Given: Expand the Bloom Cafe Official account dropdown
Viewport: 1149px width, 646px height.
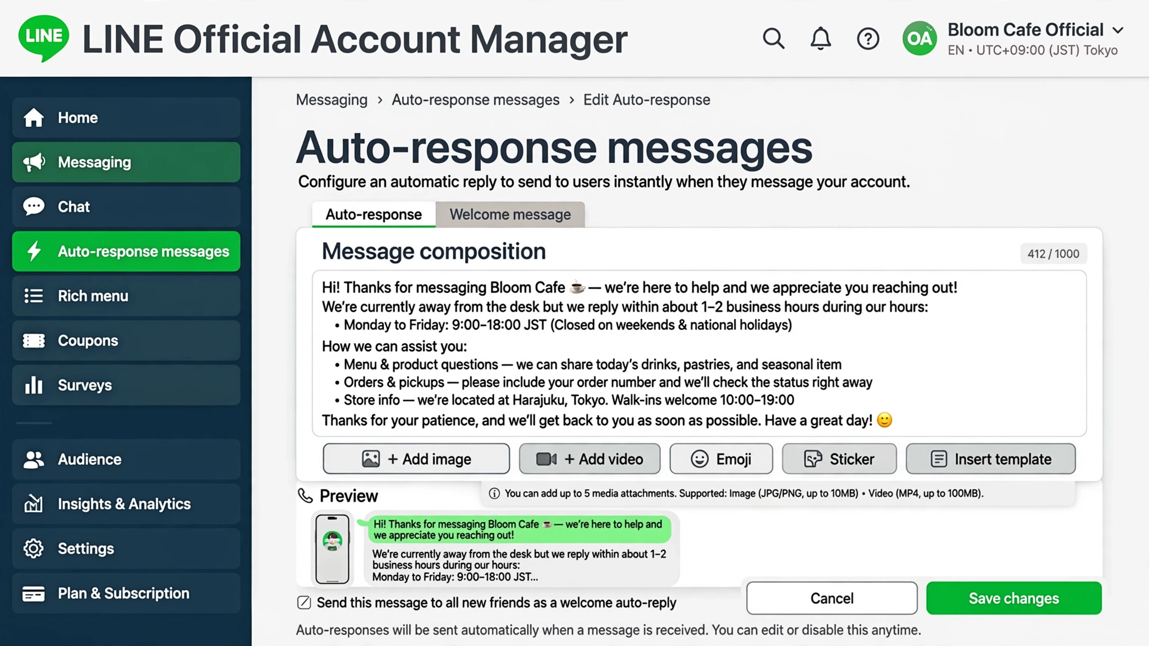Looking at the screenshot, I should [1118, 30].
